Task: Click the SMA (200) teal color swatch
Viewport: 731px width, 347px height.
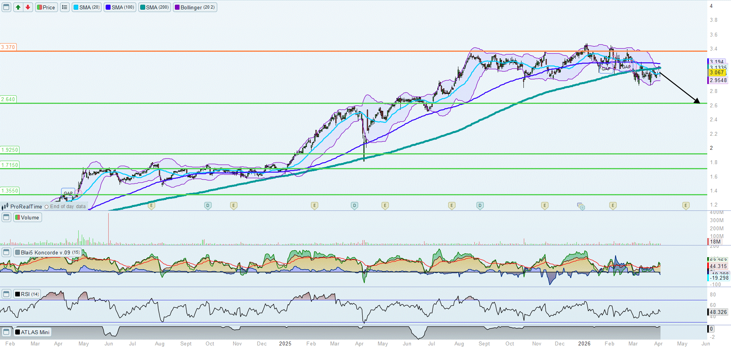Action: pos(143,7)
